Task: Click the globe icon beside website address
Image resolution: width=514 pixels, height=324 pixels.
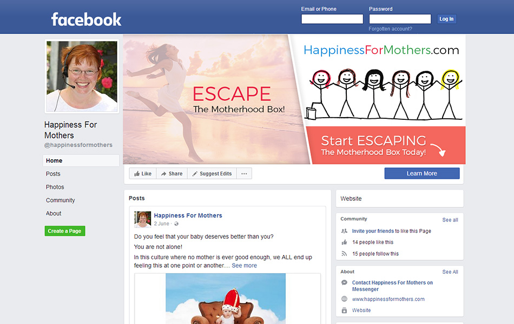Action: tap(344, 299)
